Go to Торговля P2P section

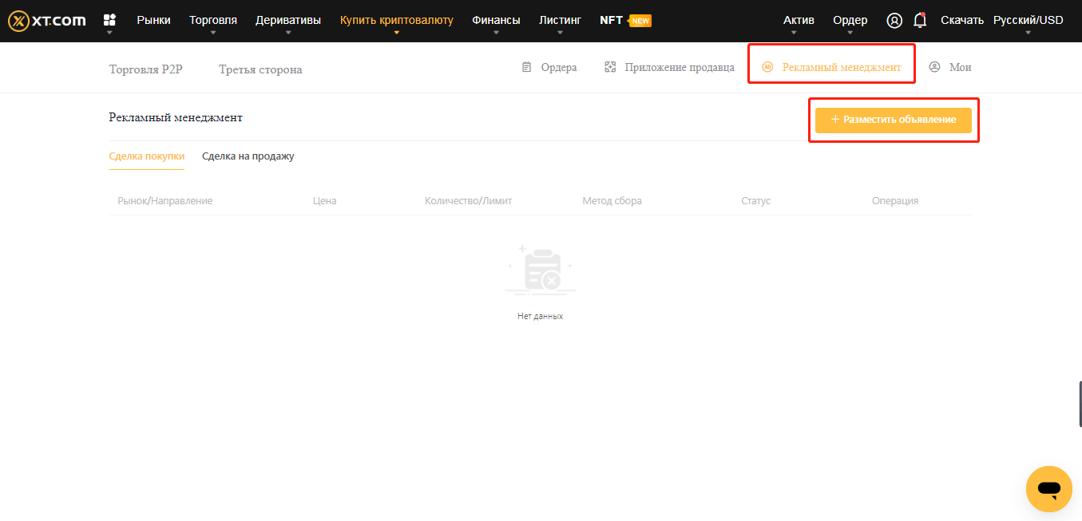[x=145, y=69]
